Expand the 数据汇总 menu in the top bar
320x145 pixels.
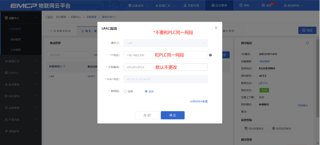[165, 6]
